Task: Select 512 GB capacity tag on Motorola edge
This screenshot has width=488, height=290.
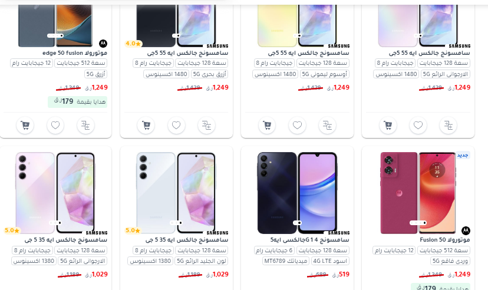Action: 81,63
